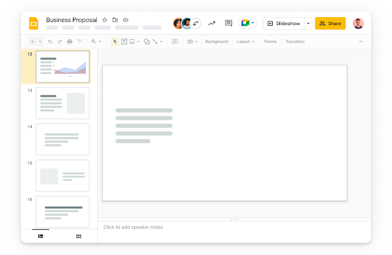Click the first collaborator avatar
The height and width of the screenshot is (255, 392).
(x=178, y=23)
